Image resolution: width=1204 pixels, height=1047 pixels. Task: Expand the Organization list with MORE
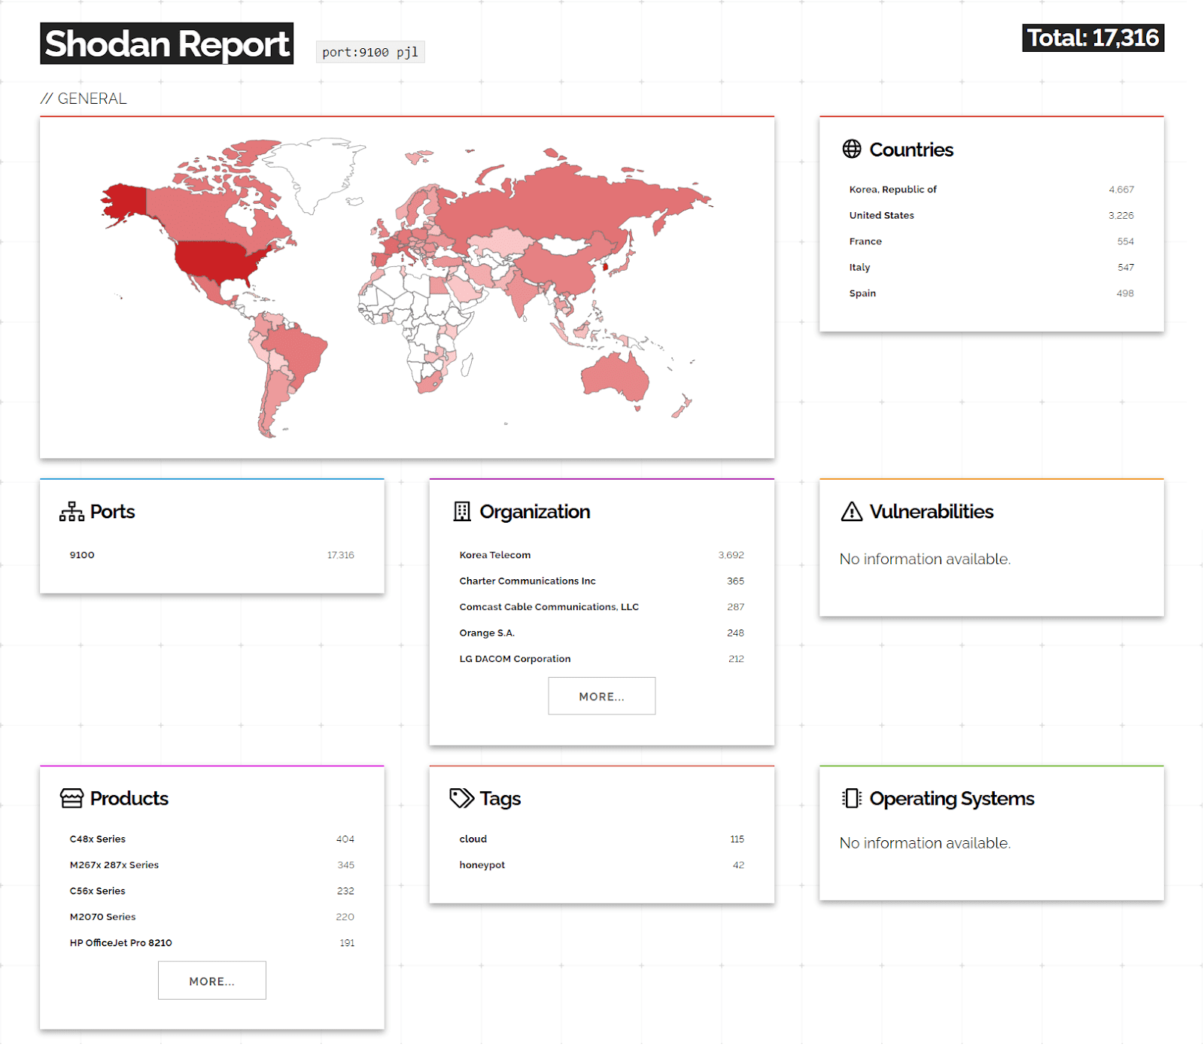[x=601, y=696]
